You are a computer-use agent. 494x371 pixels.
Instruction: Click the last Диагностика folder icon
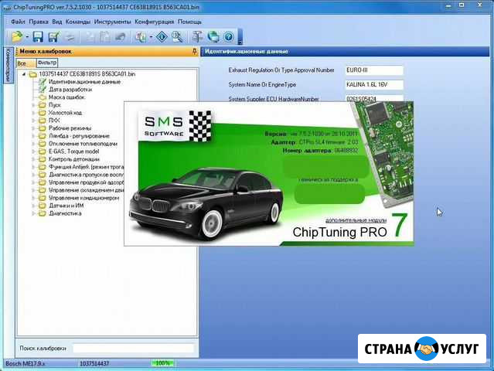point(43,213)
